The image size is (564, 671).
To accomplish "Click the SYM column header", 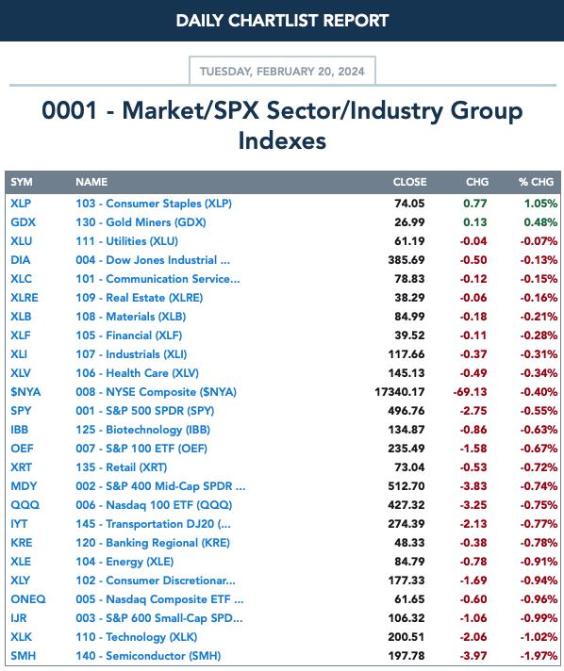I will (x=22, y=182).
